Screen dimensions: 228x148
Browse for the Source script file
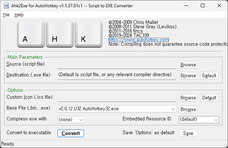click(188, 65)
